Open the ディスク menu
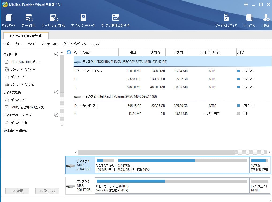The image size is (272, 202). [x=32, y=44]
